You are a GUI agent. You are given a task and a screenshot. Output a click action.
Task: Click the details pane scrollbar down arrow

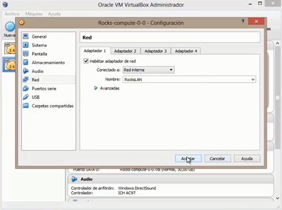(x=278, y=198)
